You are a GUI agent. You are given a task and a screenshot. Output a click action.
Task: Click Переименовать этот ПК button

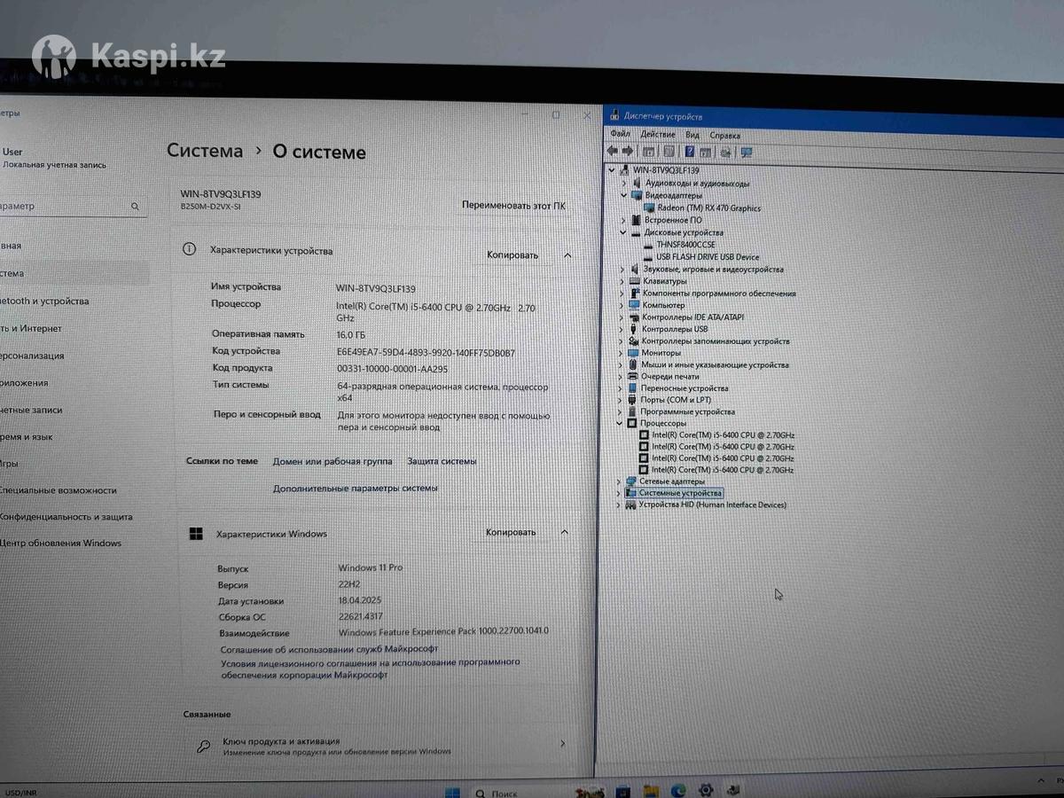click(513, 206)
